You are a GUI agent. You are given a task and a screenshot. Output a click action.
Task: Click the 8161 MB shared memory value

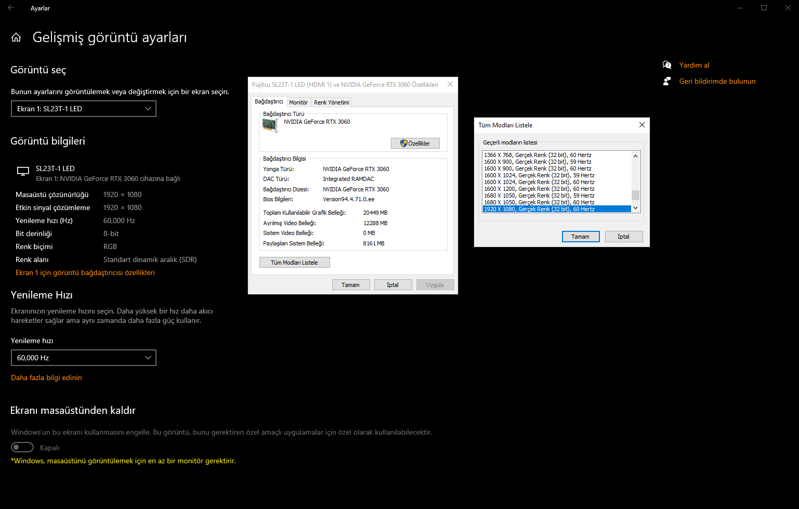[x=374, y=243]
